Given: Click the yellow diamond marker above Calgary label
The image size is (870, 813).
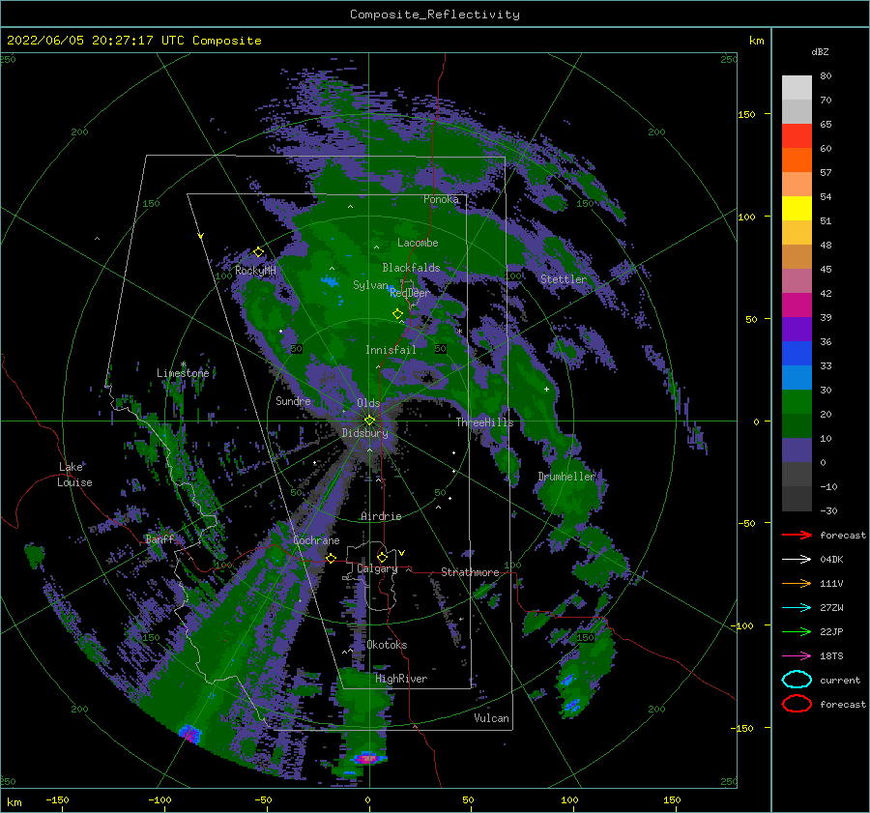Looking at the screenshot, I should [x=382, y=557].
